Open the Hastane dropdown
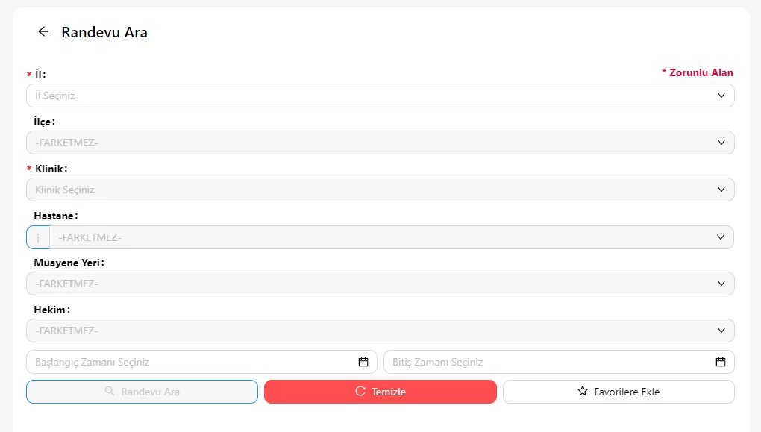This screenshot has height=432, width=761. (x=391, y=237)
